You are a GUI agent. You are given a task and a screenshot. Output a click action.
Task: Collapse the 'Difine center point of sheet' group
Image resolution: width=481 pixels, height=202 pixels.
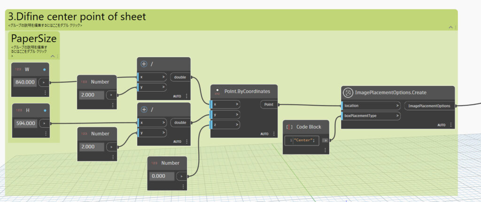(450, 28)
